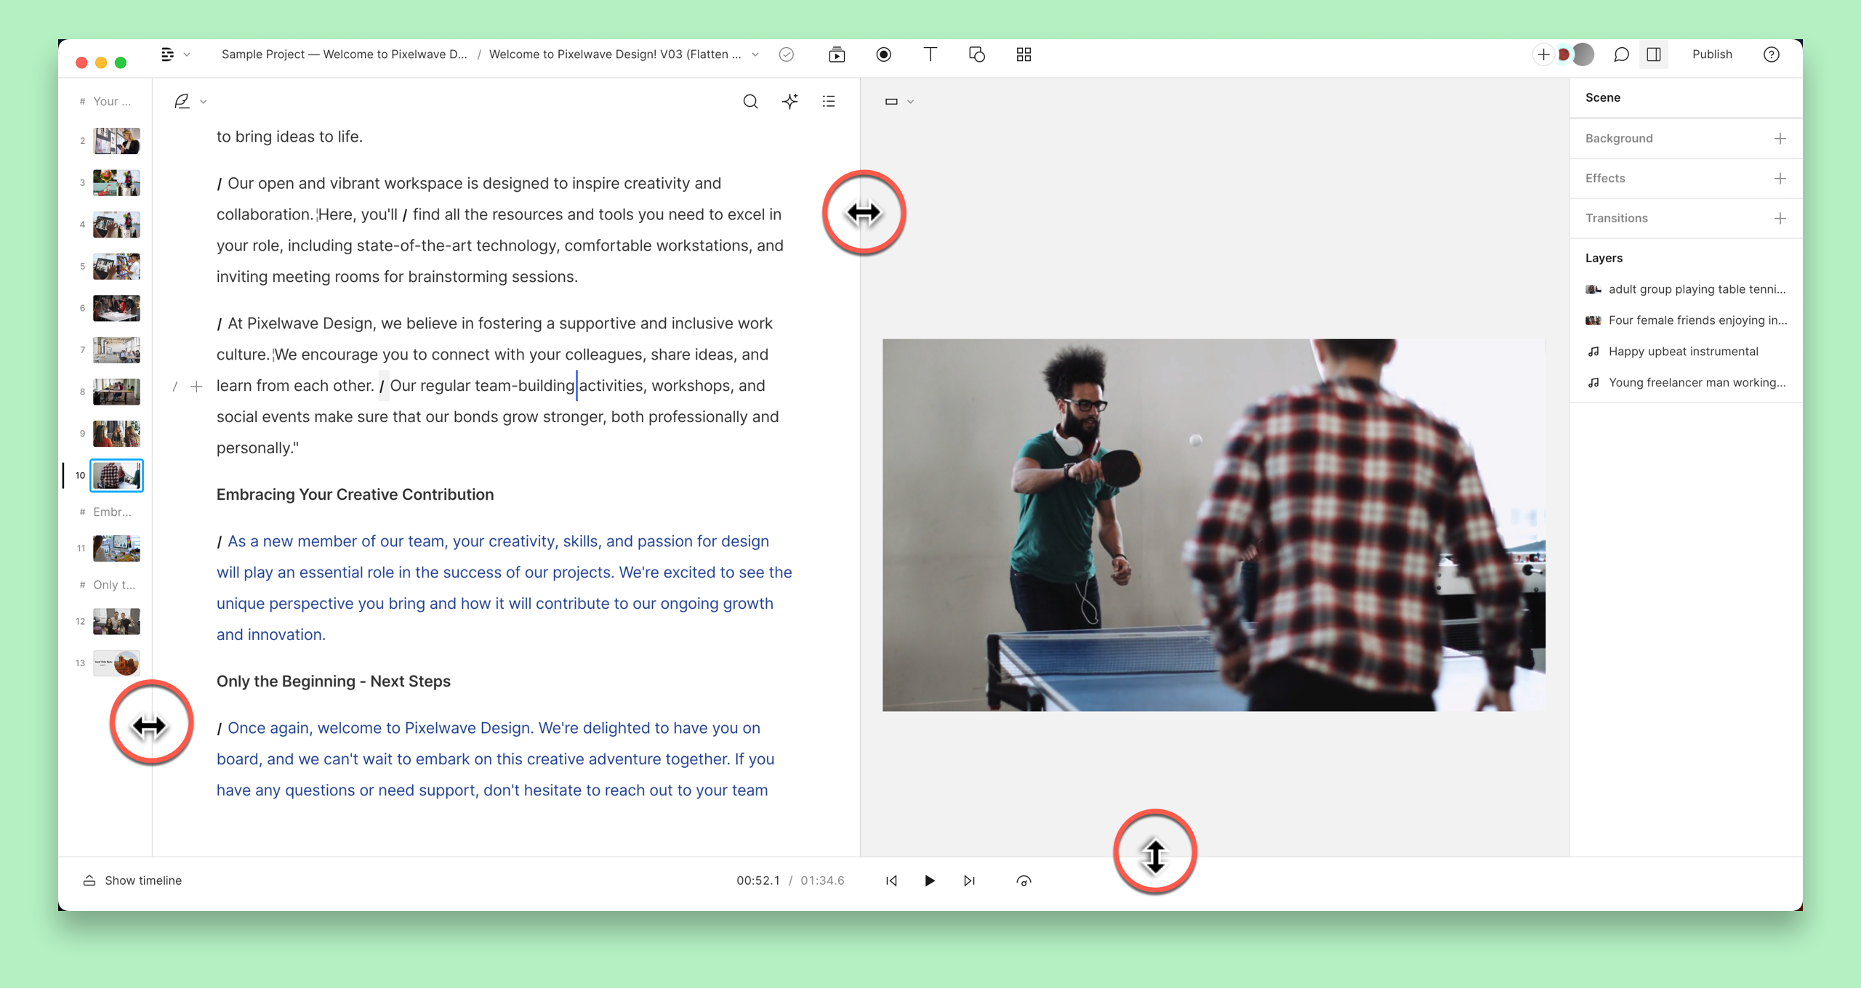Screen dimensions: 1861x988
Task: Add Transitions with plus button
Action: tap(1780, 218)
